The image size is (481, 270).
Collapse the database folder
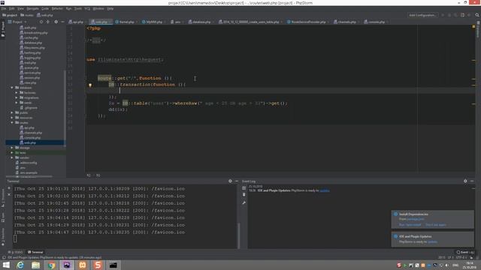click(12, 88)
